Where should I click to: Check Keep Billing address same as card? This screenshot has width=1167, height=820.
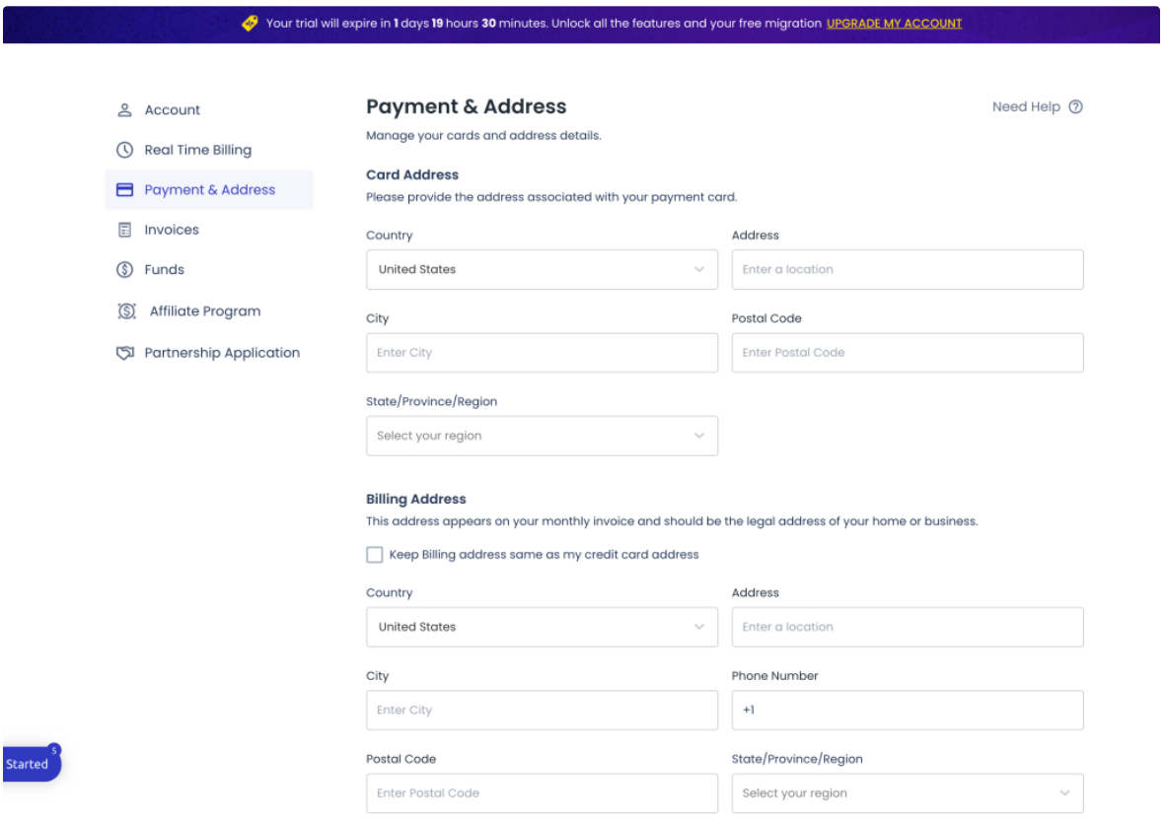click(375, 555)
